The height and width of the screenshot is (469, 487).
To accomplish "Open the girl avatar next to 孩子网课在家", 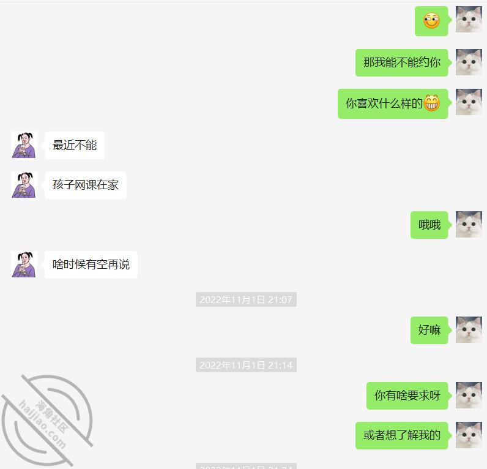I will tap(24, 185).
